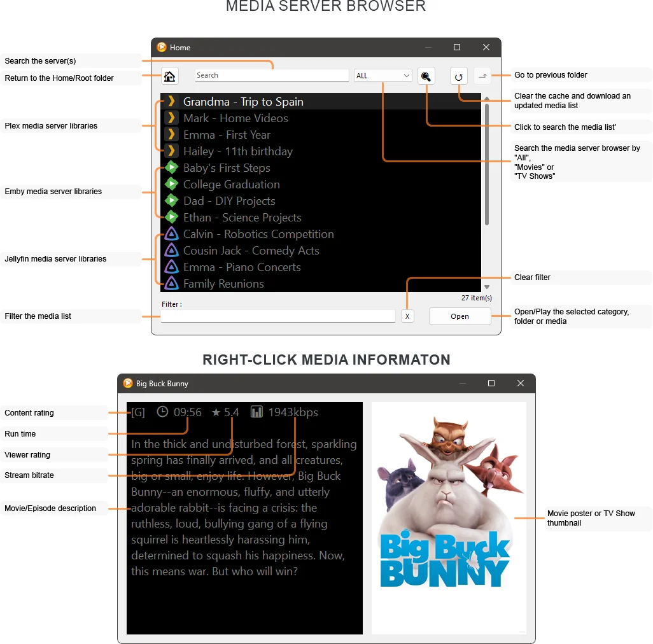The image size is (653, 644).
Task: Click the run time clock icon
Action: pyautogui.click(x=162, y=412)
